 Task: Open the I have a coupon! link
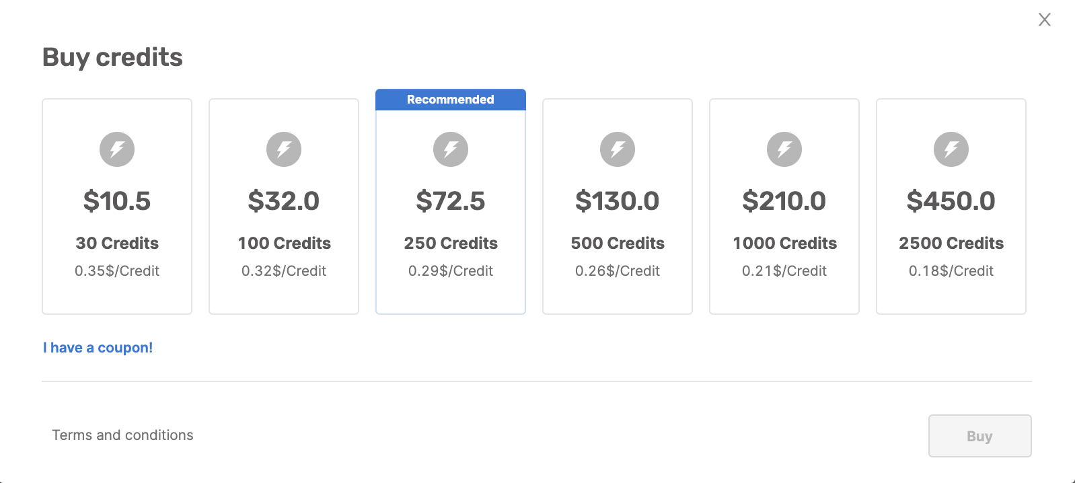coord(98,348)
